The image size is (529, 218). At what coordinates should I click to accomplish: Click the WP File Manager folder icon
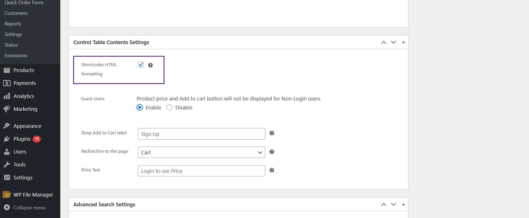tap(7, 195)
